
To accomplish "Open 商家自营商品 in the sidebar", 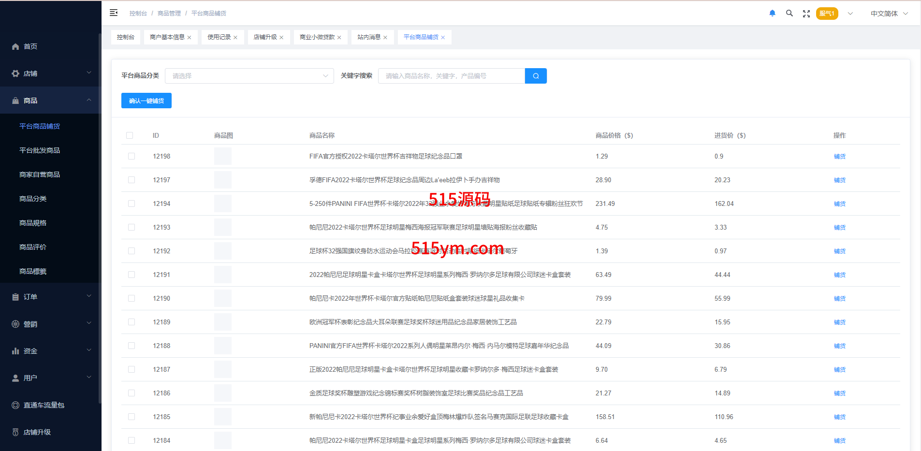I will coord(40,175).
